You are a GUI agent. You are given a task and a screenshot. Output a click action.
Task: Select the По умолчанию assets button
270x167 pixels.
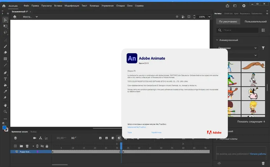point(228,22)
